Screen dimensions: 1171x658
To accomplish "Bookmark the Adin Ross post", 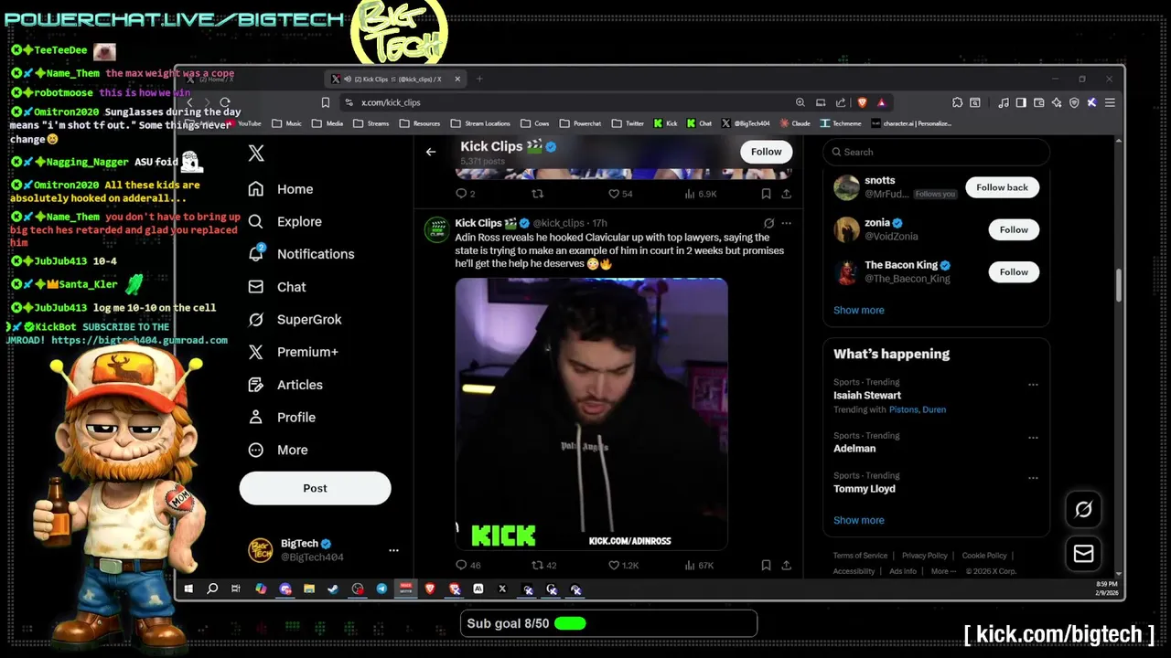I will (x=766, y=566).
